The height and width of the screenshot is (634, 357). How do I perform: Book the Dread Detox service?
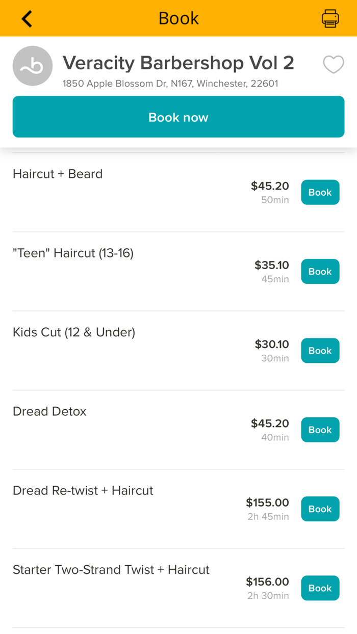coord(320,430)
